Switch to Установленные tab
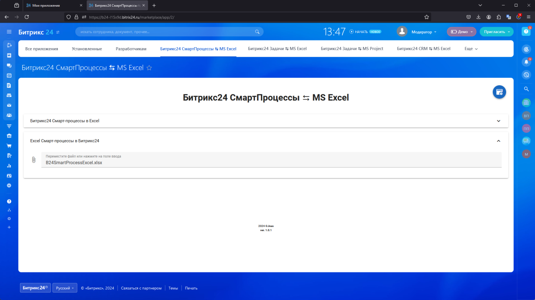The image size is (535, 300). click(x=87, y=49)
